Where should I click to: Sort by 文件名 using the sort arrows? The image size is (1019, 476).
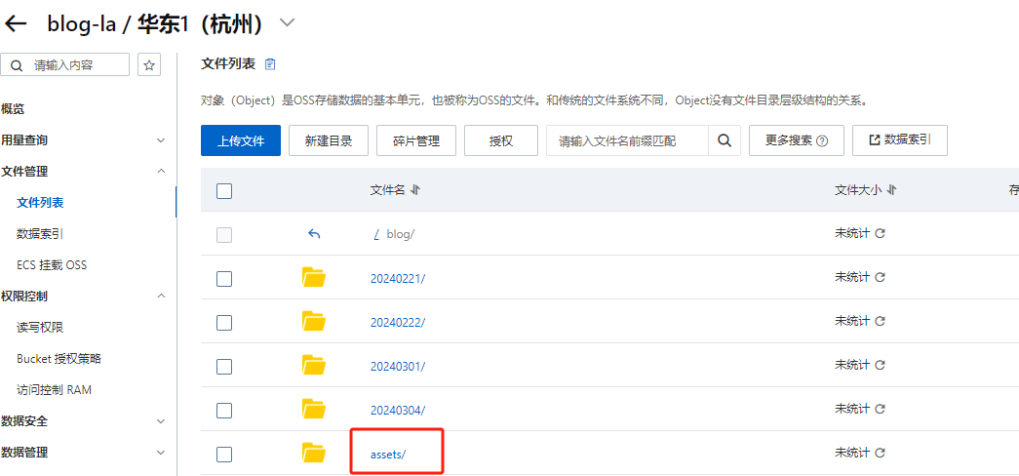click(415, 190)
